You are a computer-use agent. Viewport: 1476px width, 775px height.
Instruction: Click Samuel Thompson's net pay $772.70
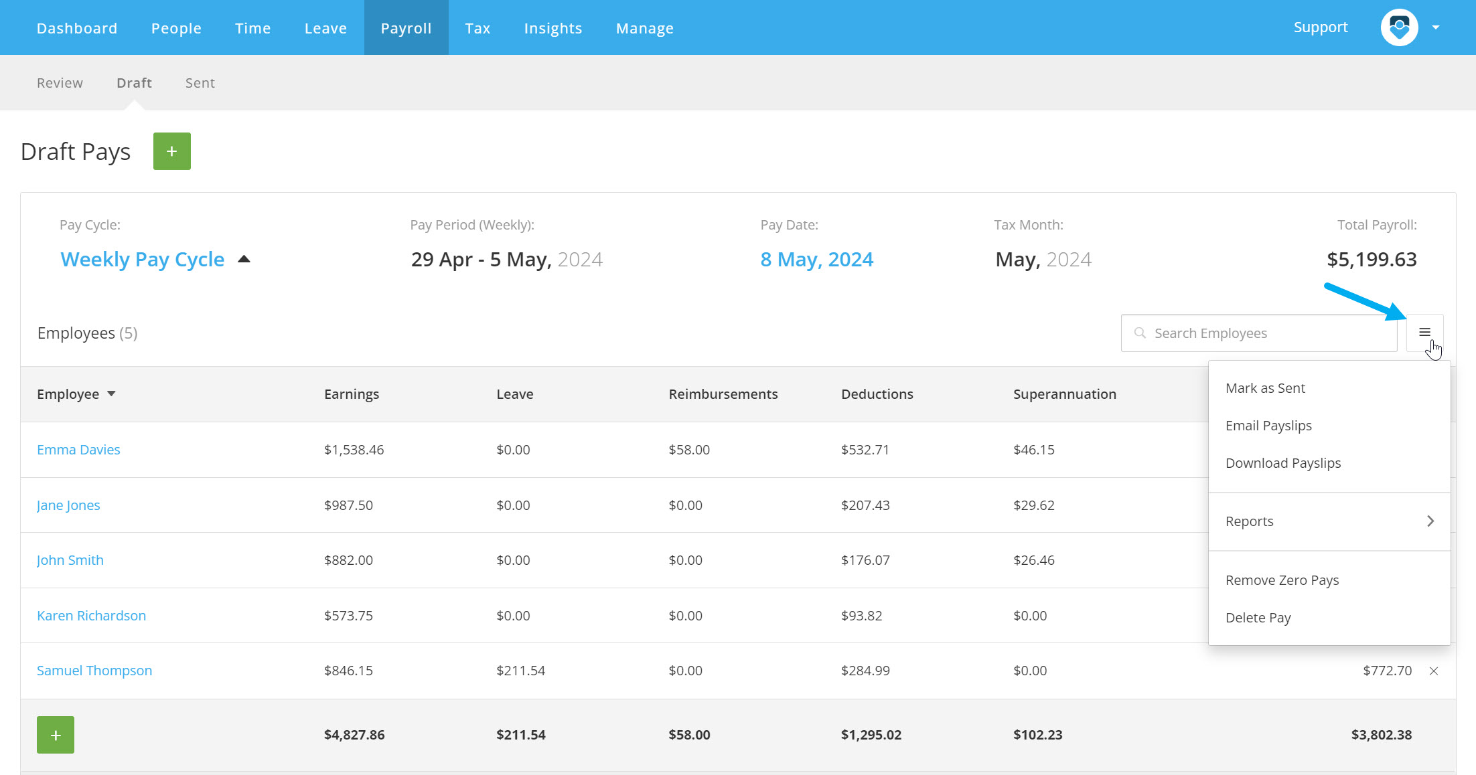pyautogui.click(x=1387, y=671)
